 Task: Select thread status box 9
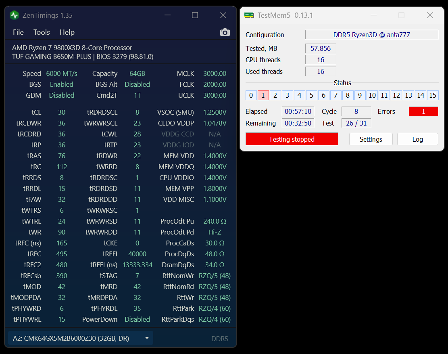click(360, 95)
